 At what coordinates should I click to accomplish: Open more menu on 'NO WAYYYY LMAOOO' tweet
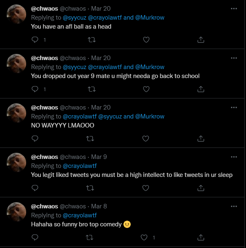click(x=233, y=107)
